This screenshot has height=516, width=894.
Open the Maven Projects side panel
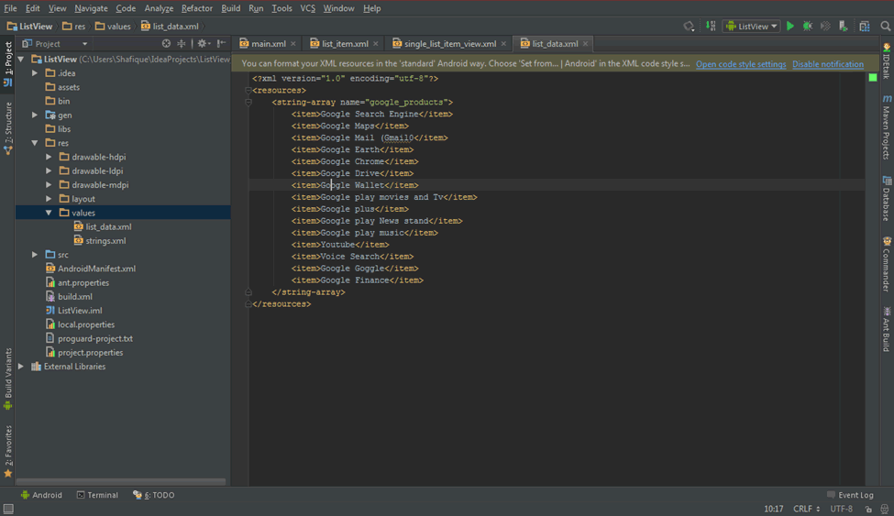[887, 128]
